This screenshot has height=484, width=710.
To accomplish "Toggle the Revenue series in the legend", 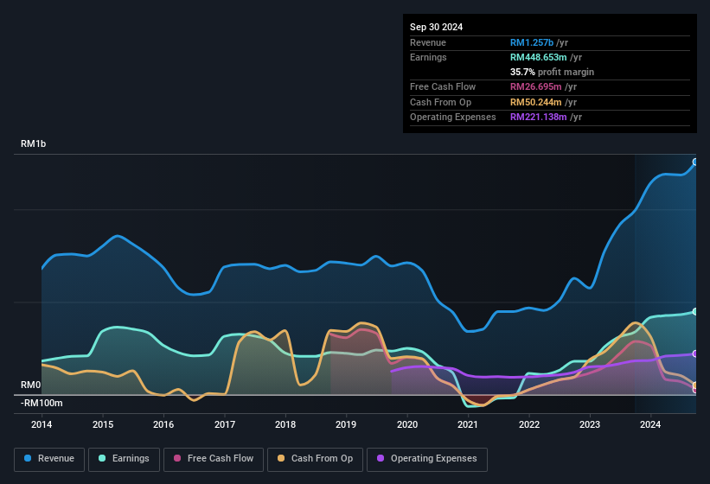I will tap(49, 459).
